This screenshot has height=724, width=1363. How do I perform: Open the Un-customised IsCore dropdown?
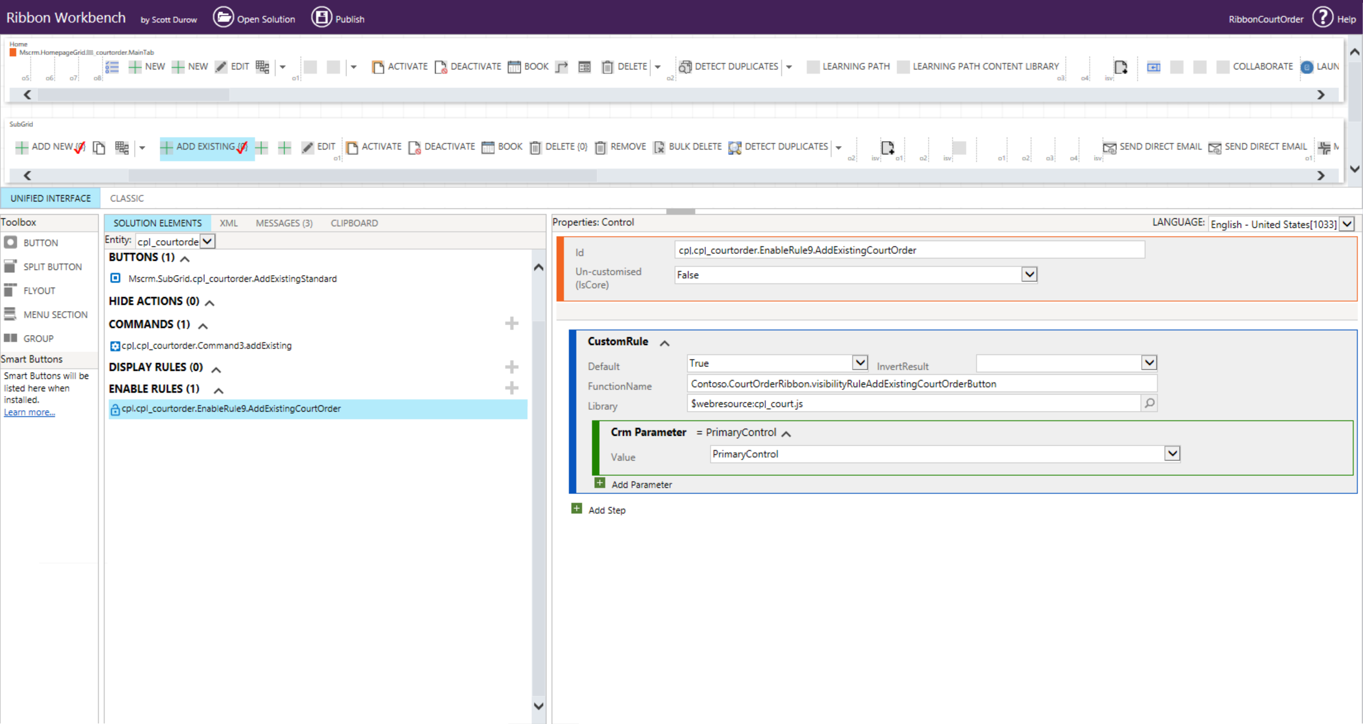[x=1029, y=275]
